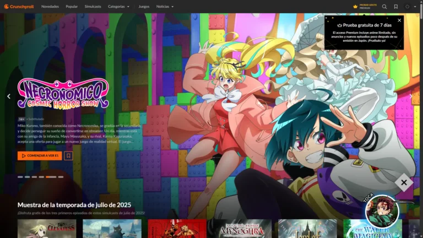
Task: Select the last carousel indicator dot
Action: point(61,177)
